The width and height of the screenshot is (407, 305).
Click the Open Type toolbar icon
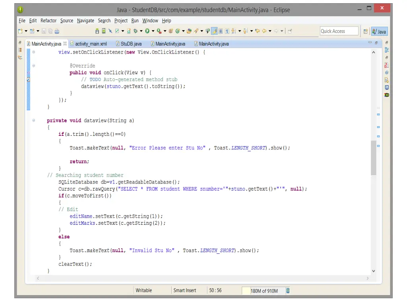(x=189, y=31)
